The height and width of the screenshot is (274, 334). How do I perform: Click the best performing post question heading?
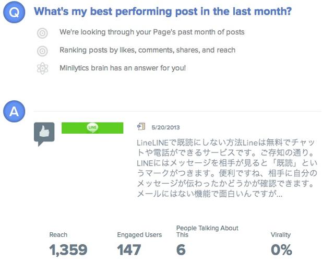coord(162,11)
